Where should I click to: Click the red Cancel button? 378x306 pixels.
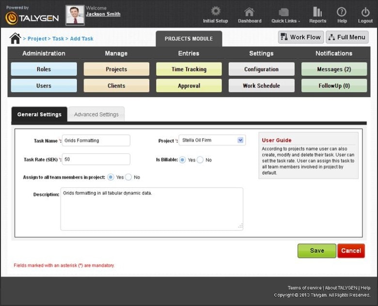coord(351,251)
